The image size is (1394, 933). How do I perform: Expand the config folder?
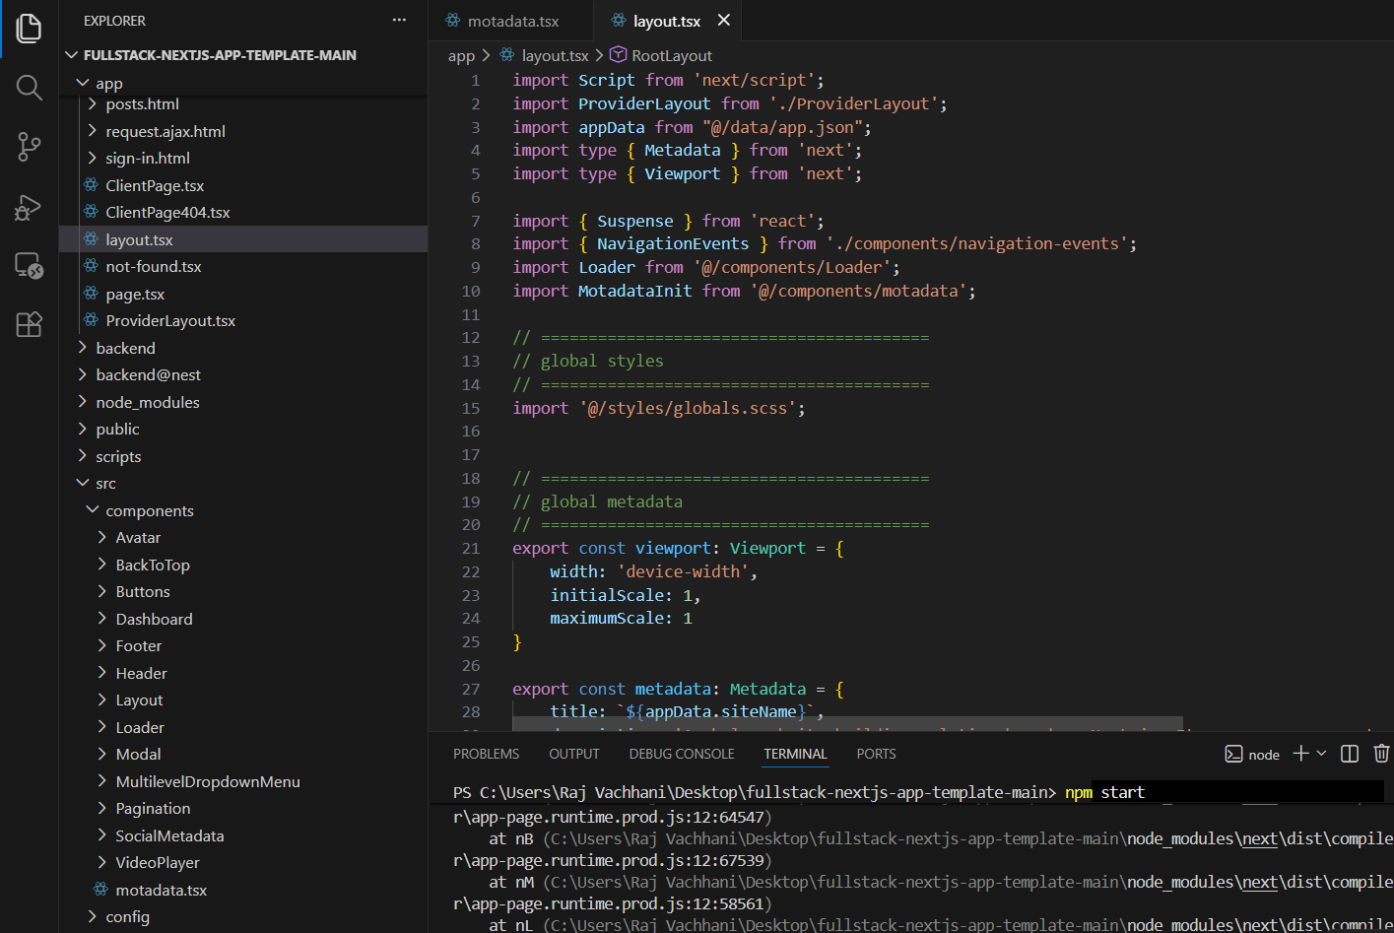(93, 916)
